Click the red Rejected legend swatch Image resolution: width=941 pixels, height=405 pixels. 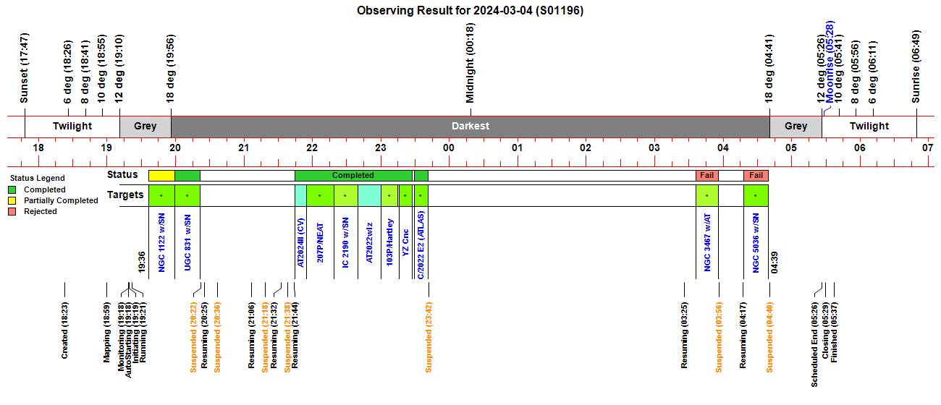tap(12, 212)
